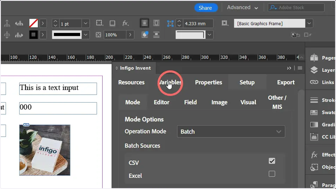336x189 pixels.
Task: Open the Swatches panel icon
Action: [314, 112]
